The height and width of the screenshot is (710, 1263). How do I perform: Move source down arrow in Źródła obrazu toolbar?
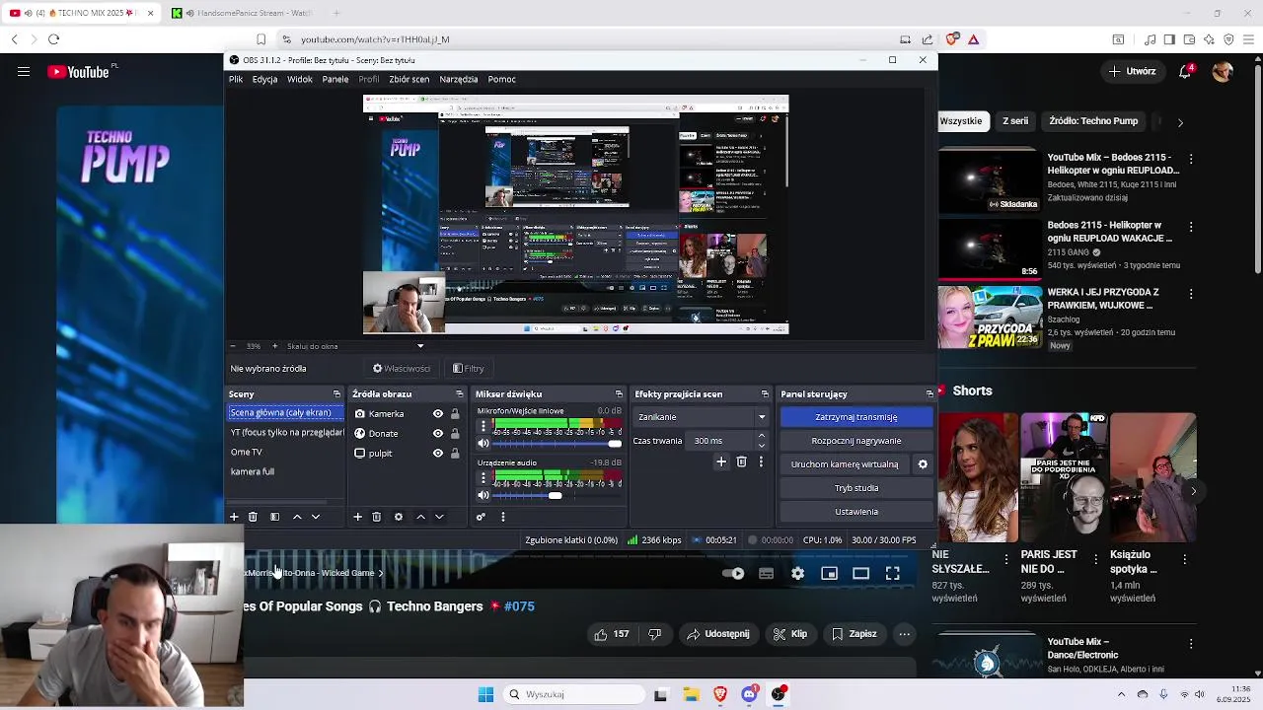click(439, 517)
